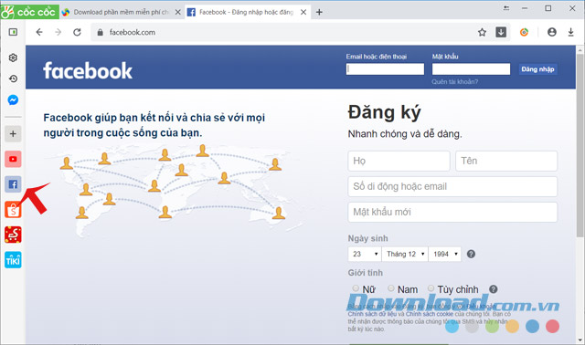Click the scrollbar down arrow

(580, 340)
